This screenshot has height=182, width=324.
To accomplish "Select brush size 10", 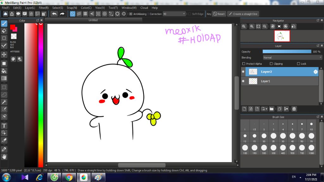I will tap(311, 126).
